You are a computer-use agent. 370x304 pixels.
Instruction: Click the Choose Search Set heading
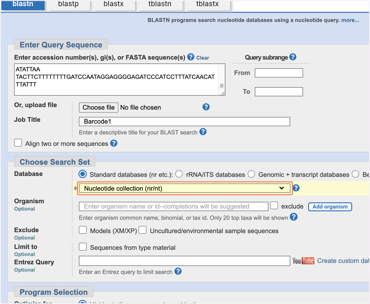(x=55, y=162)
